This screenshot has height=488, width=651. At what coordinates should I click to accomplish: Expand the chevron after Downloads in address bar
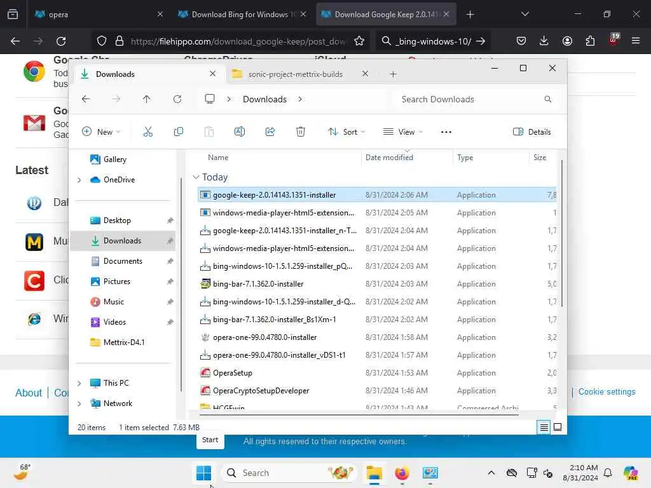(300, 99)
